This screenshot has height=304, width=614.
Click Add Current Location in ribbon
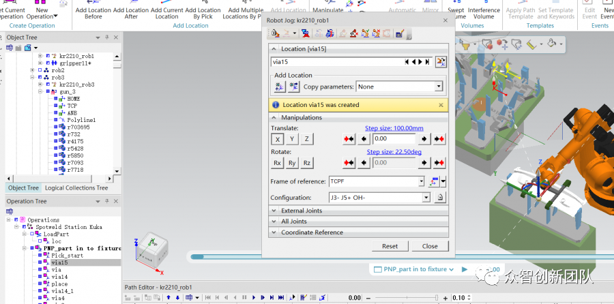tap(167, 10)
